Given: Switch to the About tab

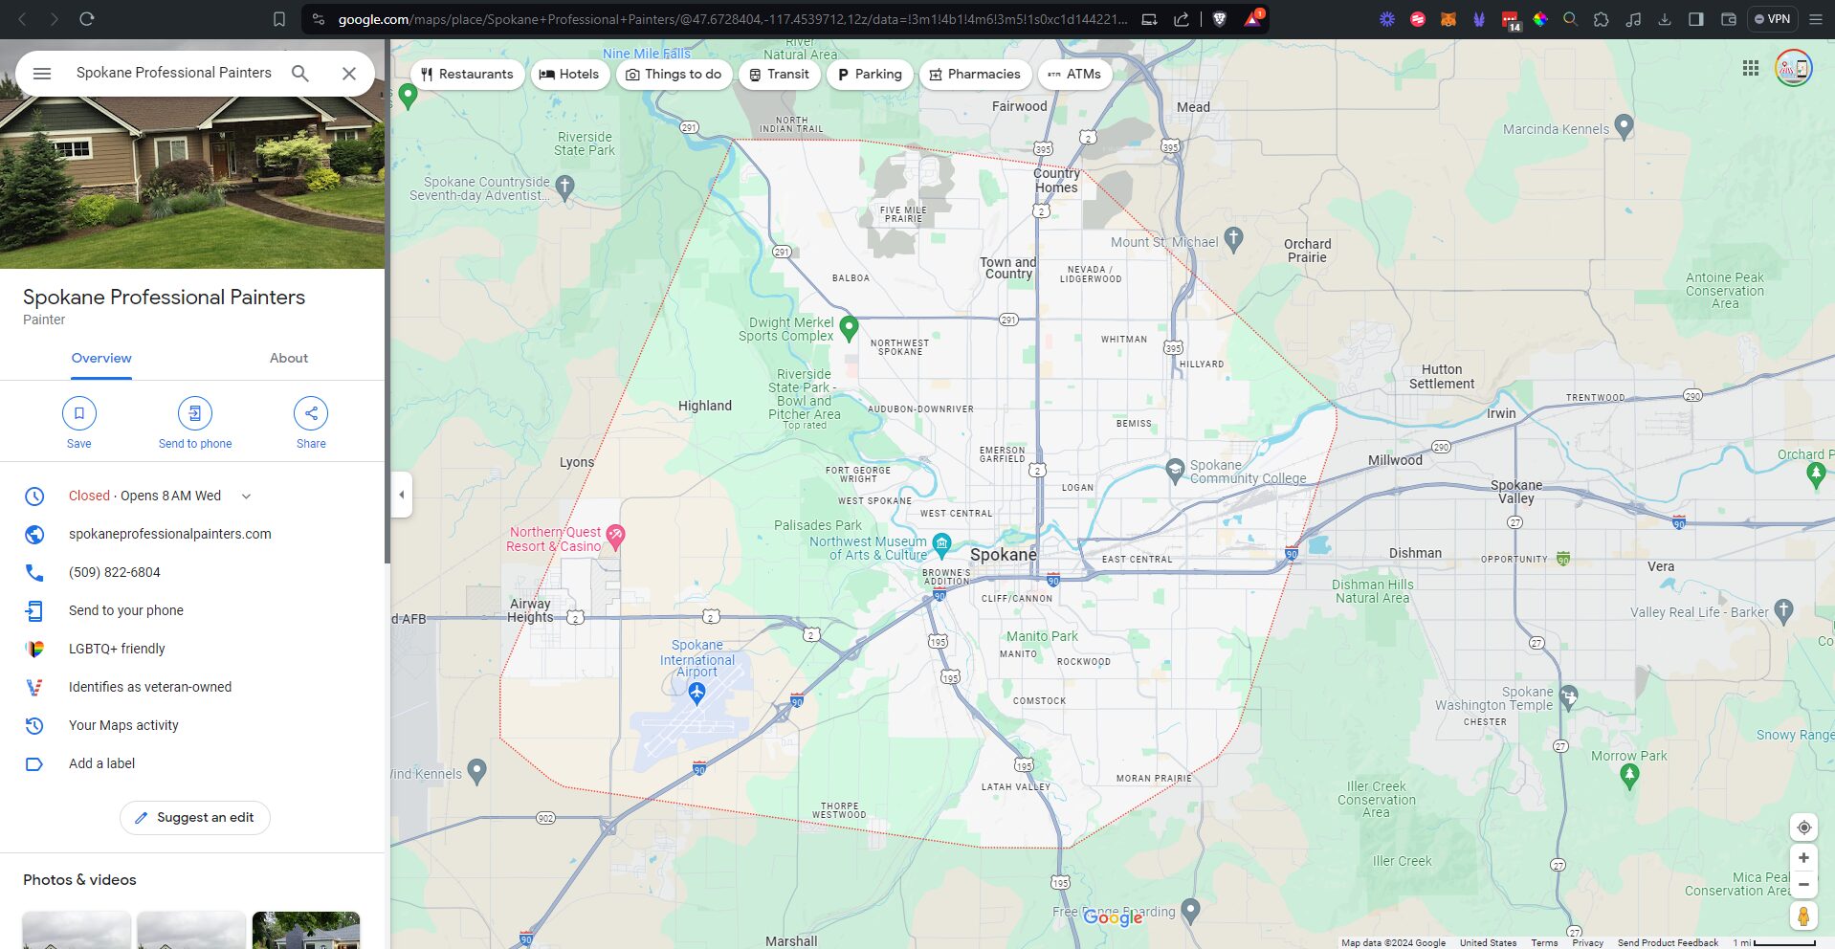Looking at the screenshot, I should coord(288,358).
